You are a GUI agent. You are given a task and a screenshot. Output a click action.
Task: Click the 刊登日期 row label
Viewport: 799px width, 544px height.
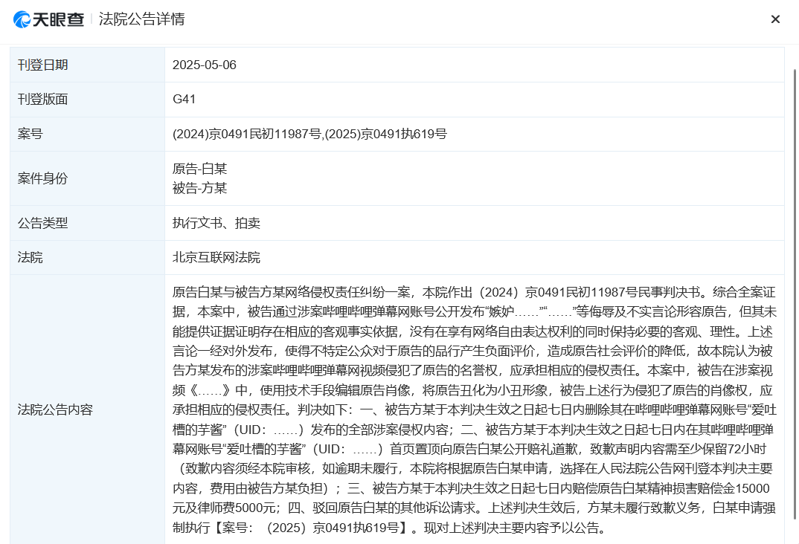(43, 65)
